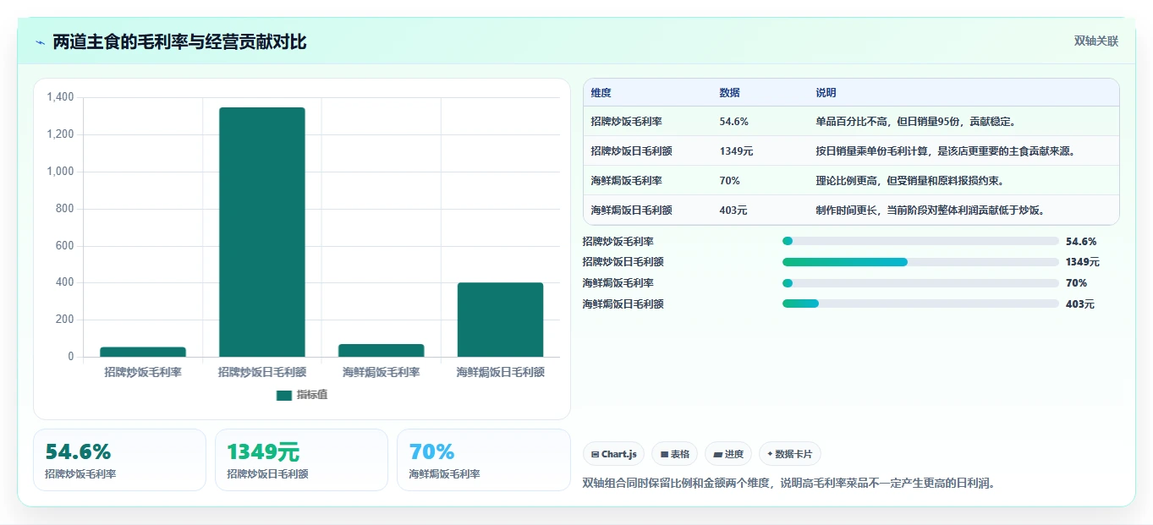Click the 进度 chip
Viewport: 1153px width, 525px height.
(x=728, y=454)
